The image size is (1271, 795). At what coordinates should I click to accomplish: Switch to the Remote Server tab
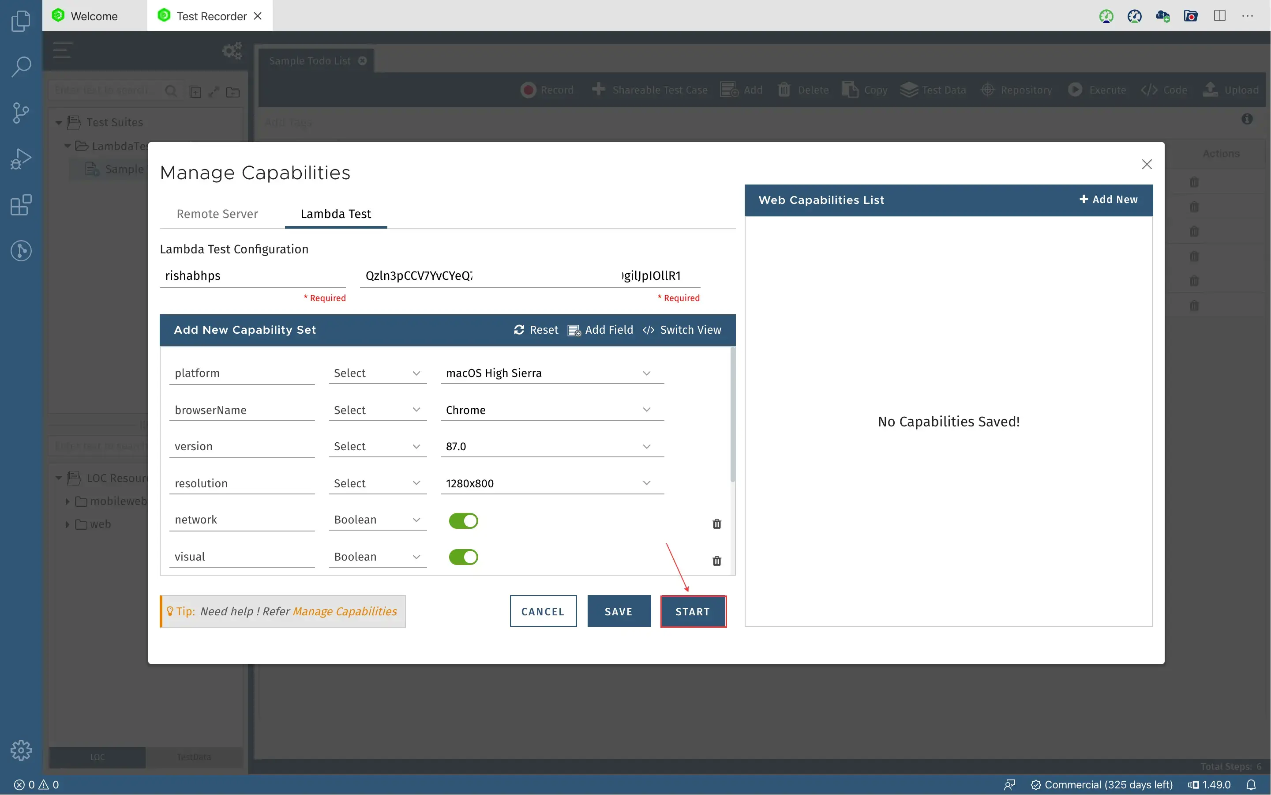[217, 213]
